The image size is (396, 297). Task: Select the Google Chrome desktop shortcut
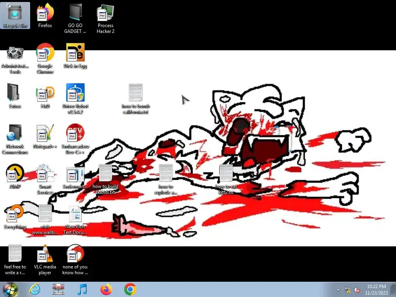45,59
